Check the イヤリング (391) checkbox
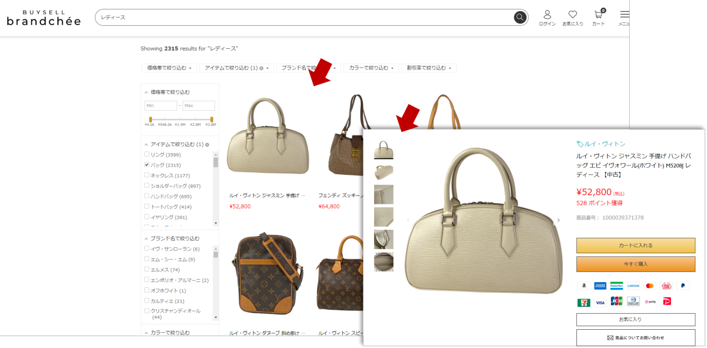Image resolution: width=707 pixels, height=348 pixels. (x=147, y=217)
